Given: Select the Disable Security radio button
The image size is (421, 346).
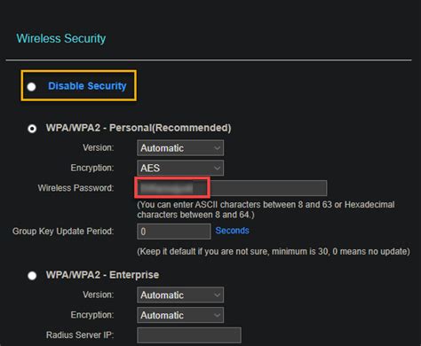Looking at the screenshot, I should coord(31,87).
